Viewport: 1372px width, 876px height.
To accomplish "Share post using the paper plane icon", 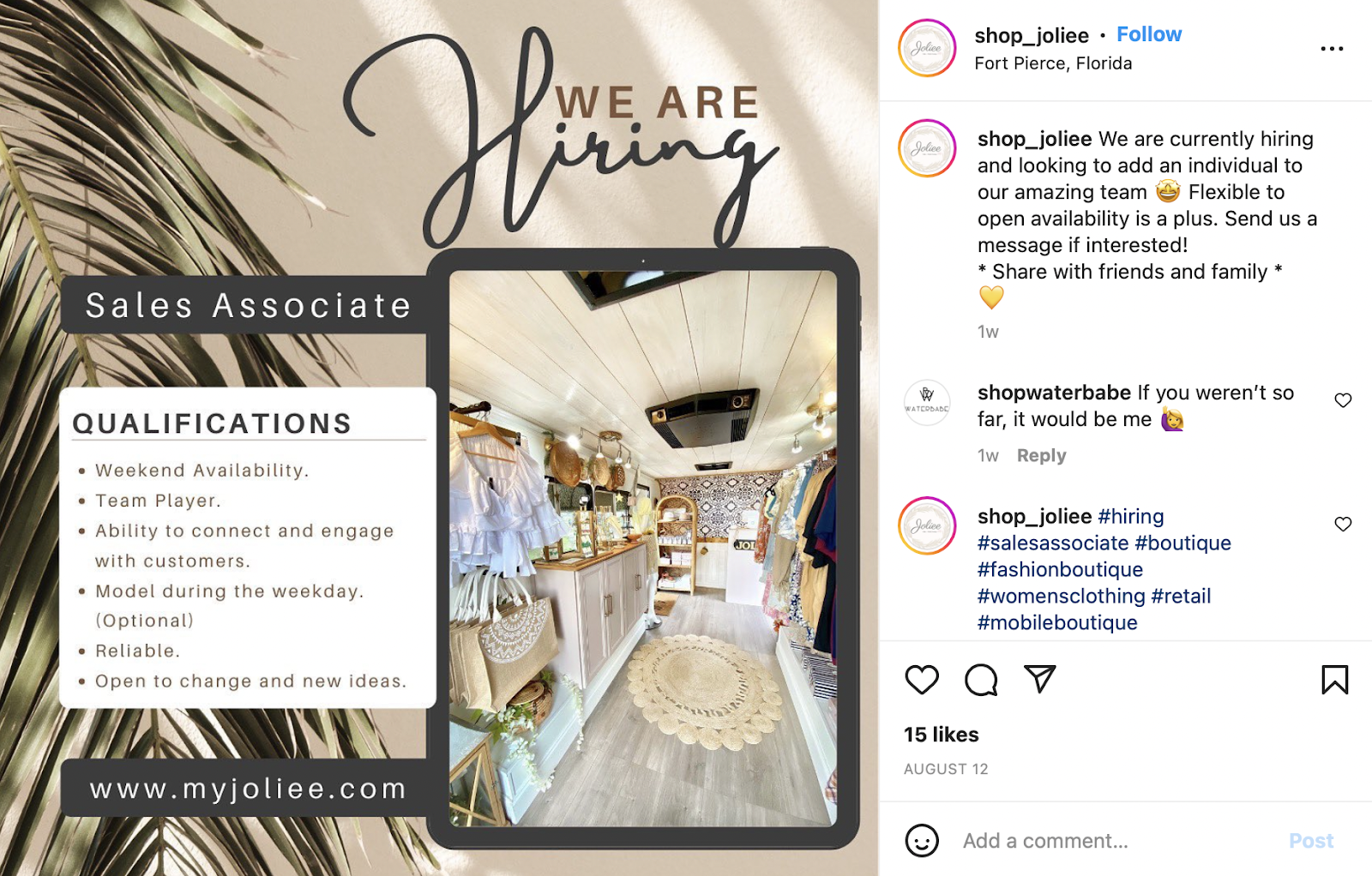I will pos(1039,679).
